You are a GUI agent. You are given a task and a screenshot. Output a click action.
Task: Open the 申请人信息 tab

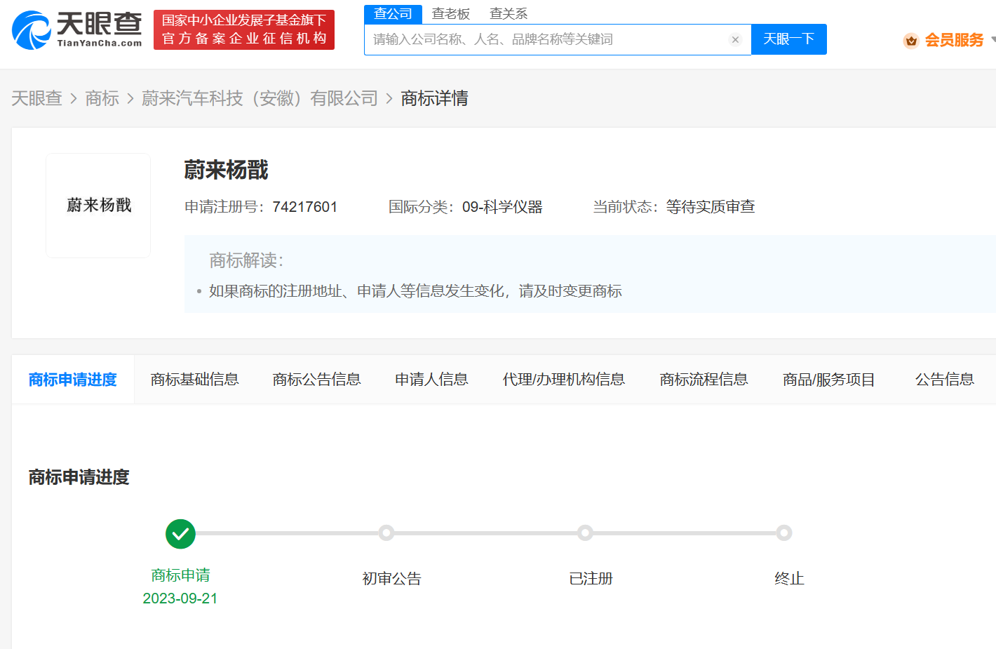[431, 379]
